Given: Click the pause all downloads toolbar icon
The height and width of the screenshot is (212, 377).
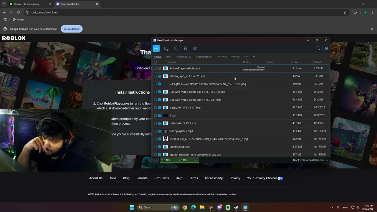Looking at the screenshot, I should tap(176, 48).
